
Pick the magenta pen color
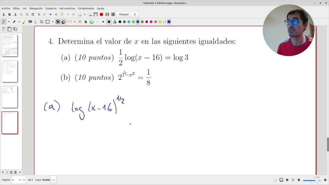(x=151, y=22)
